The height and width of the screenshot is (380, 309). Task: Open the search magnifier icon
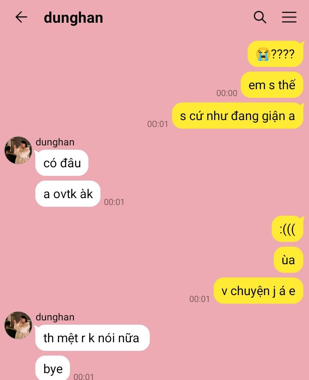point(260,17)
